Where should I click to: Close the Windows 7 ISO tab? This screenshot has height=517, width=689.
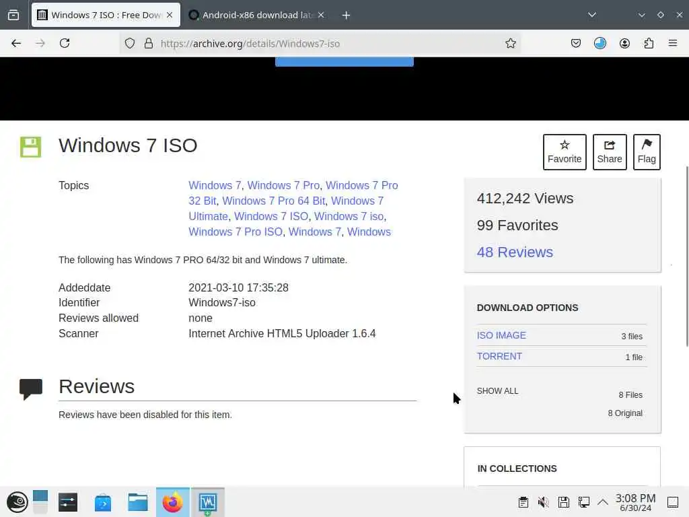[170, 15]
